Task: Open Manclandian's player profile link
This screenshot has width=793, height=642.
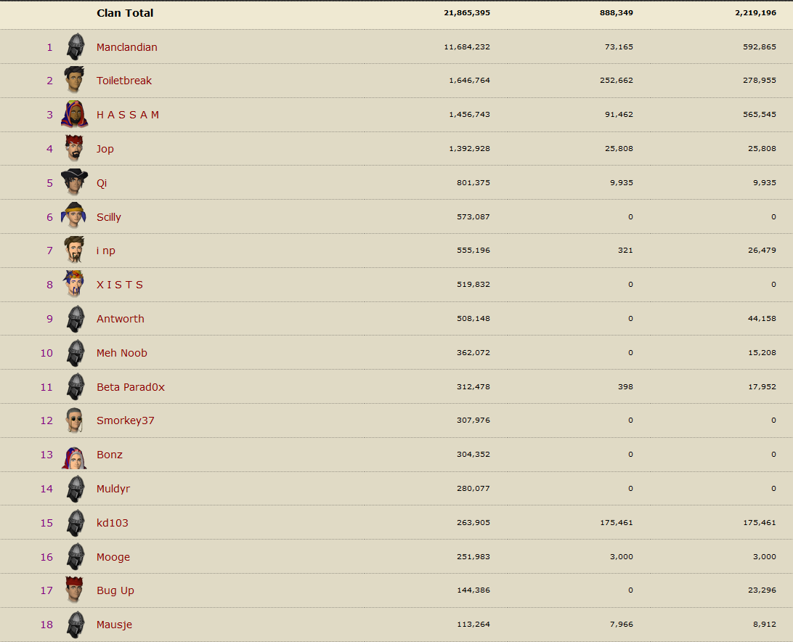Action: point(126,47)
